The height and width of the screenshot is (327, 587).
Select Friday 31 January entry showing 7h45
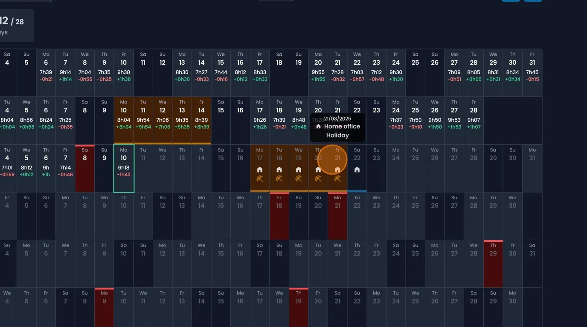[532, 73]
